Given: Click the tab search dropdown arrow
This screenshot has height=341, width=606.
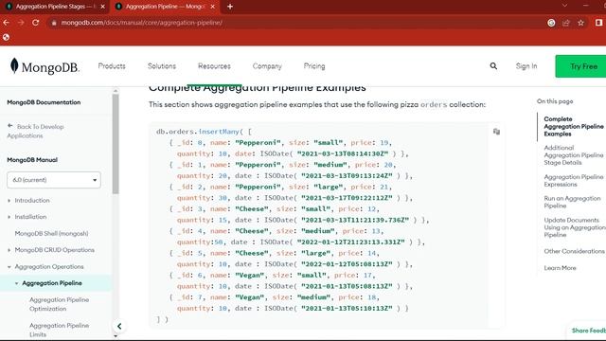Looking at the screenshot, I should (564, 6).
